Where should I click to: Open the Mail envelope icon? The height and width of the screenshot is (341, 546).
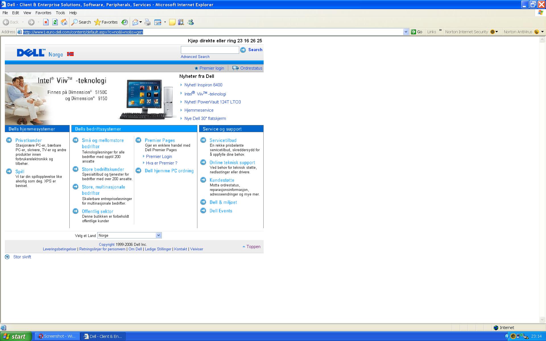(x=135, y=22)
